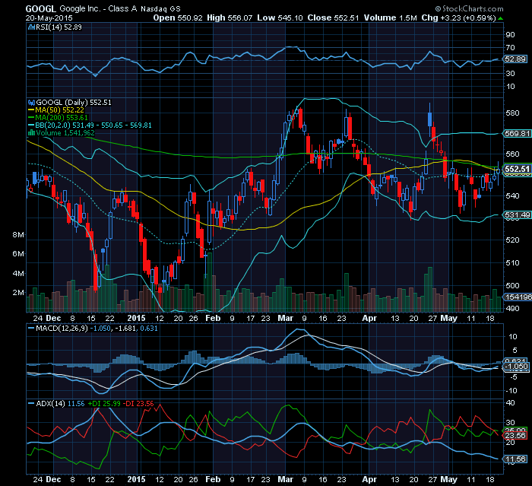The width and height of the screenshot is (532, 486).
Task: Click the 531.49 lower Bollinger band price tag
Action: [x=517, y=214]
